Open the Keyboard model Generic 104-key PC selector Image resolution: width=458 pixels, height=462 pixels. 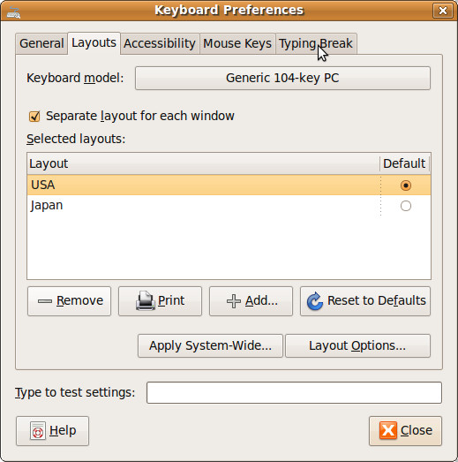(x=282, y=78)
